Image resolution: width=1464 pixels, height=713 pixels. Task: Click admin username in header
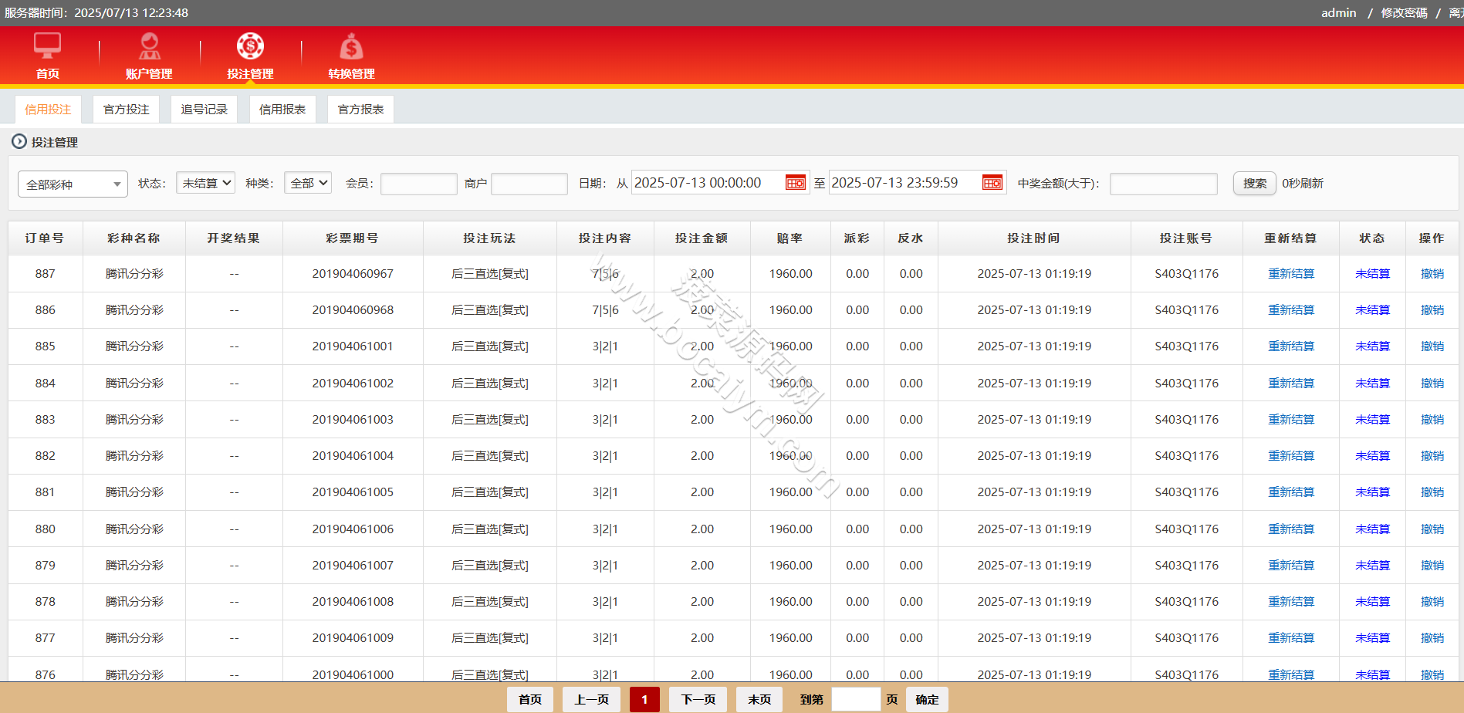point(1338,12)
